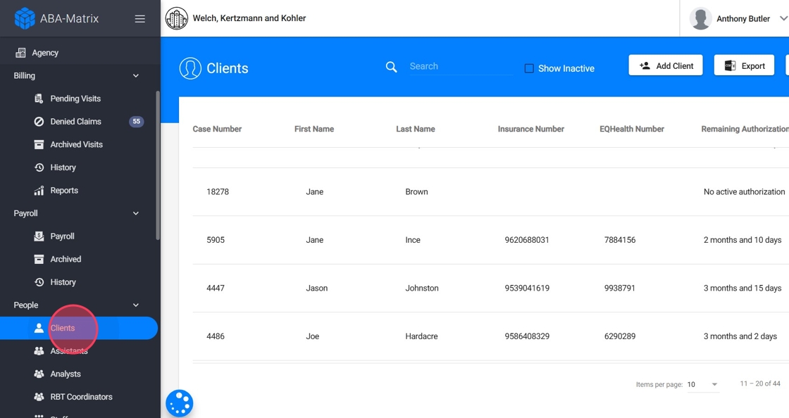Click last name Johnston
The height and width of the screenshot is (418, 789).
422,289
